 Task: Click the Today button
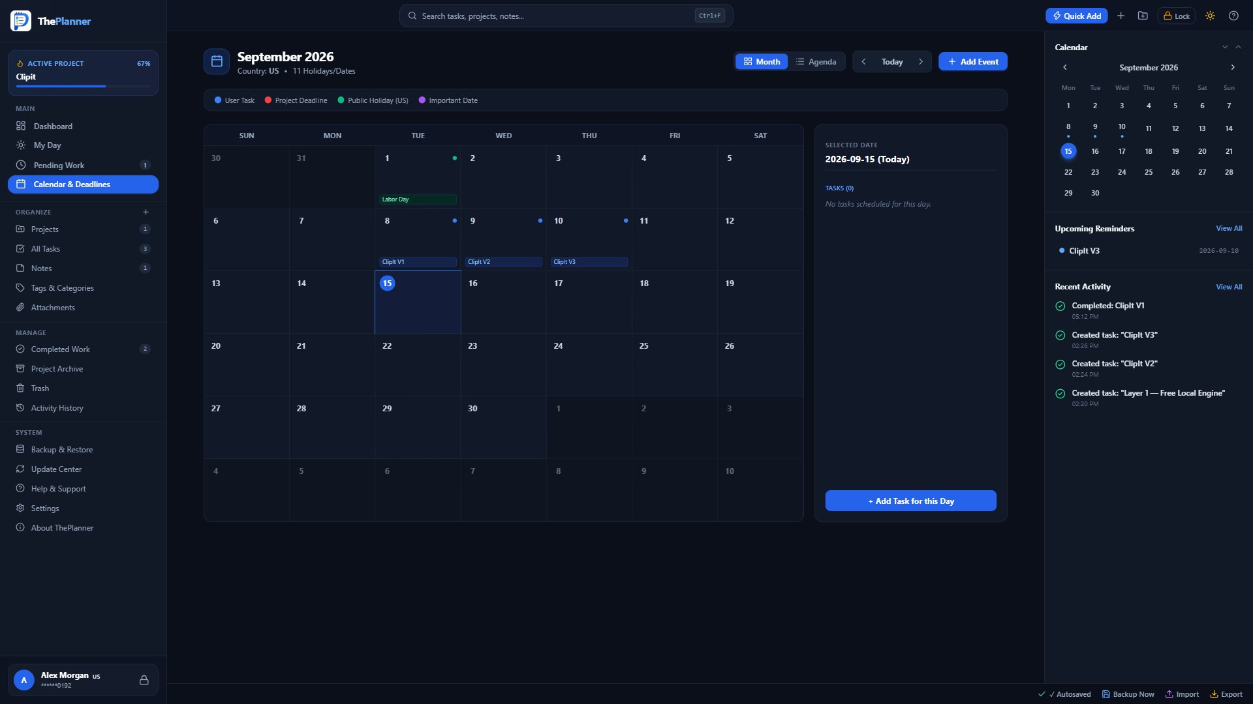(x=892, y=61)
